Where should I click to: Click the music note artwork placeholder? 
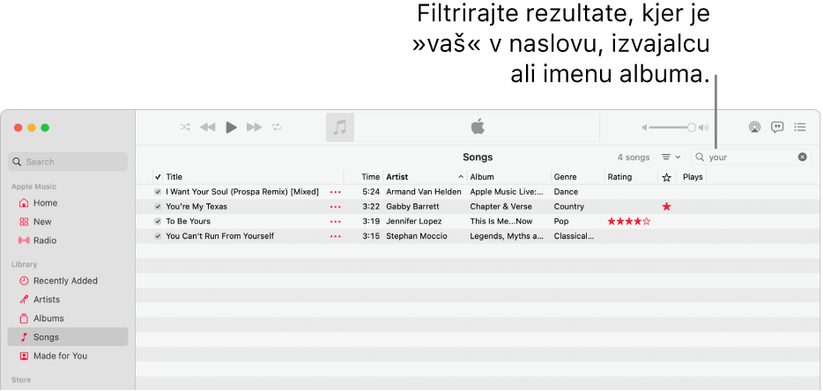point(340,127)
